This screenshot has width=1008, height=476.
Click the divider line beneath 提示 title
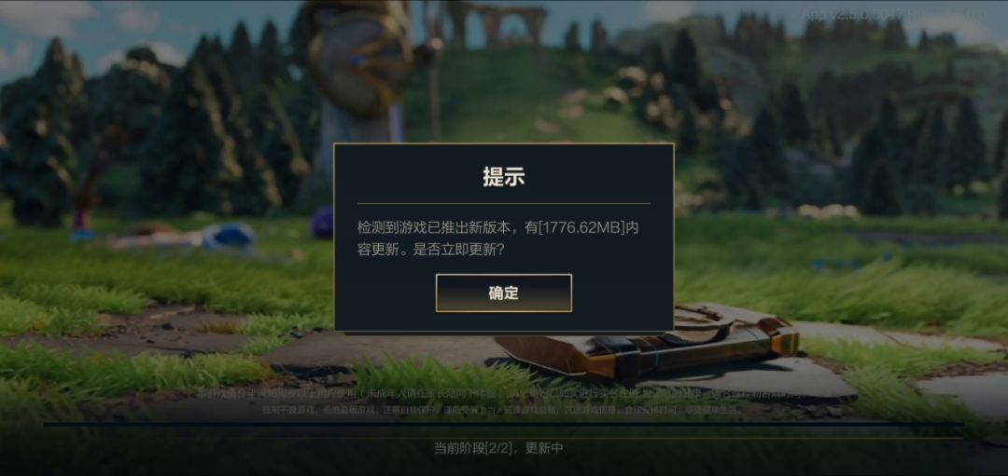pos(503,203)
